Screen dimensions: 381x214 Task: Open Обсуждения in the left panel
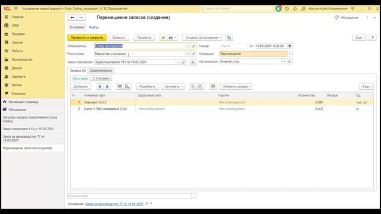17,109
